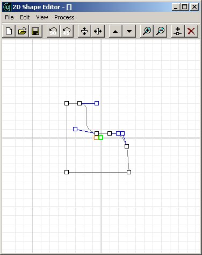This screenshot has height=255, width=202.
Task: Select the bottom-left corner vertex
Action: click(67, 172)
